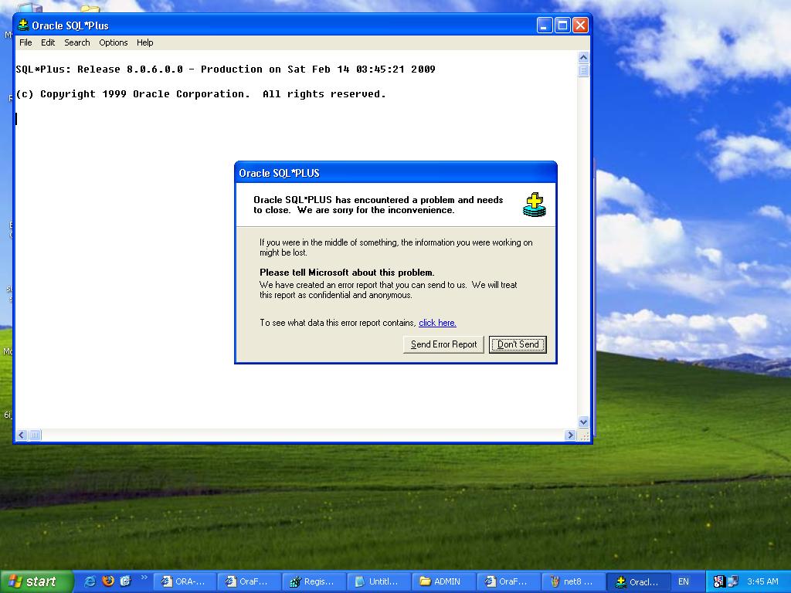Expand quick launch overflow chevron
This screenshot has width=791, height=593.
(x=144, y=578)
